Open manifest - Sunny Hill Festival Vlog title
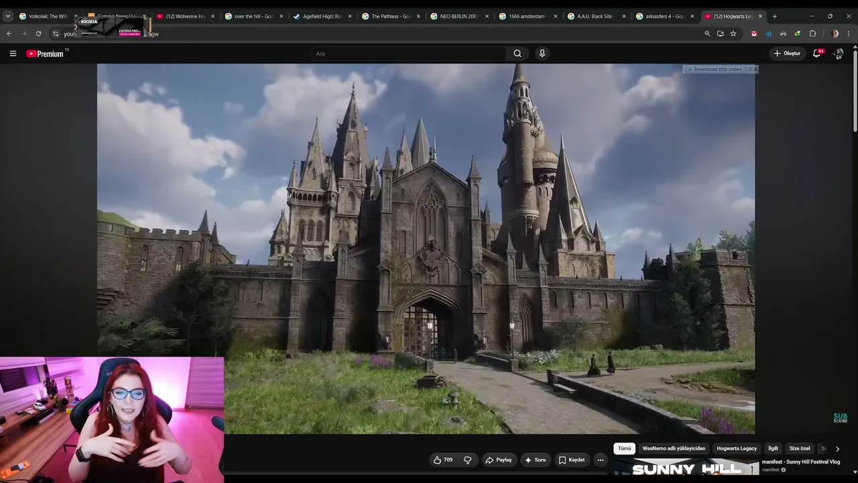 (801, 462)
